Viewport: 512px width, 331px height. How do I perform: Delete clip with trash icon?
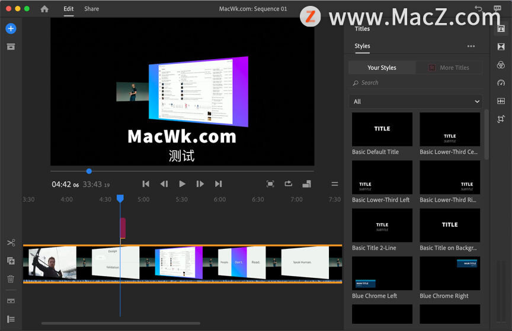click(x=11, y=278)
